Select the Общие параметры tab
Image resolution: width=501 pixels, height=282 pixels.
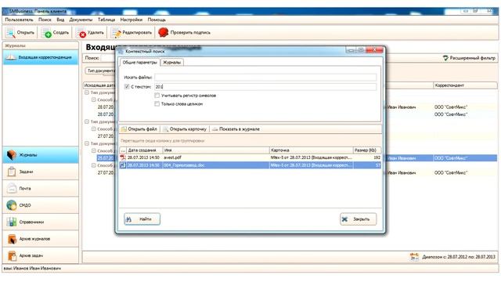pos(139,63)
